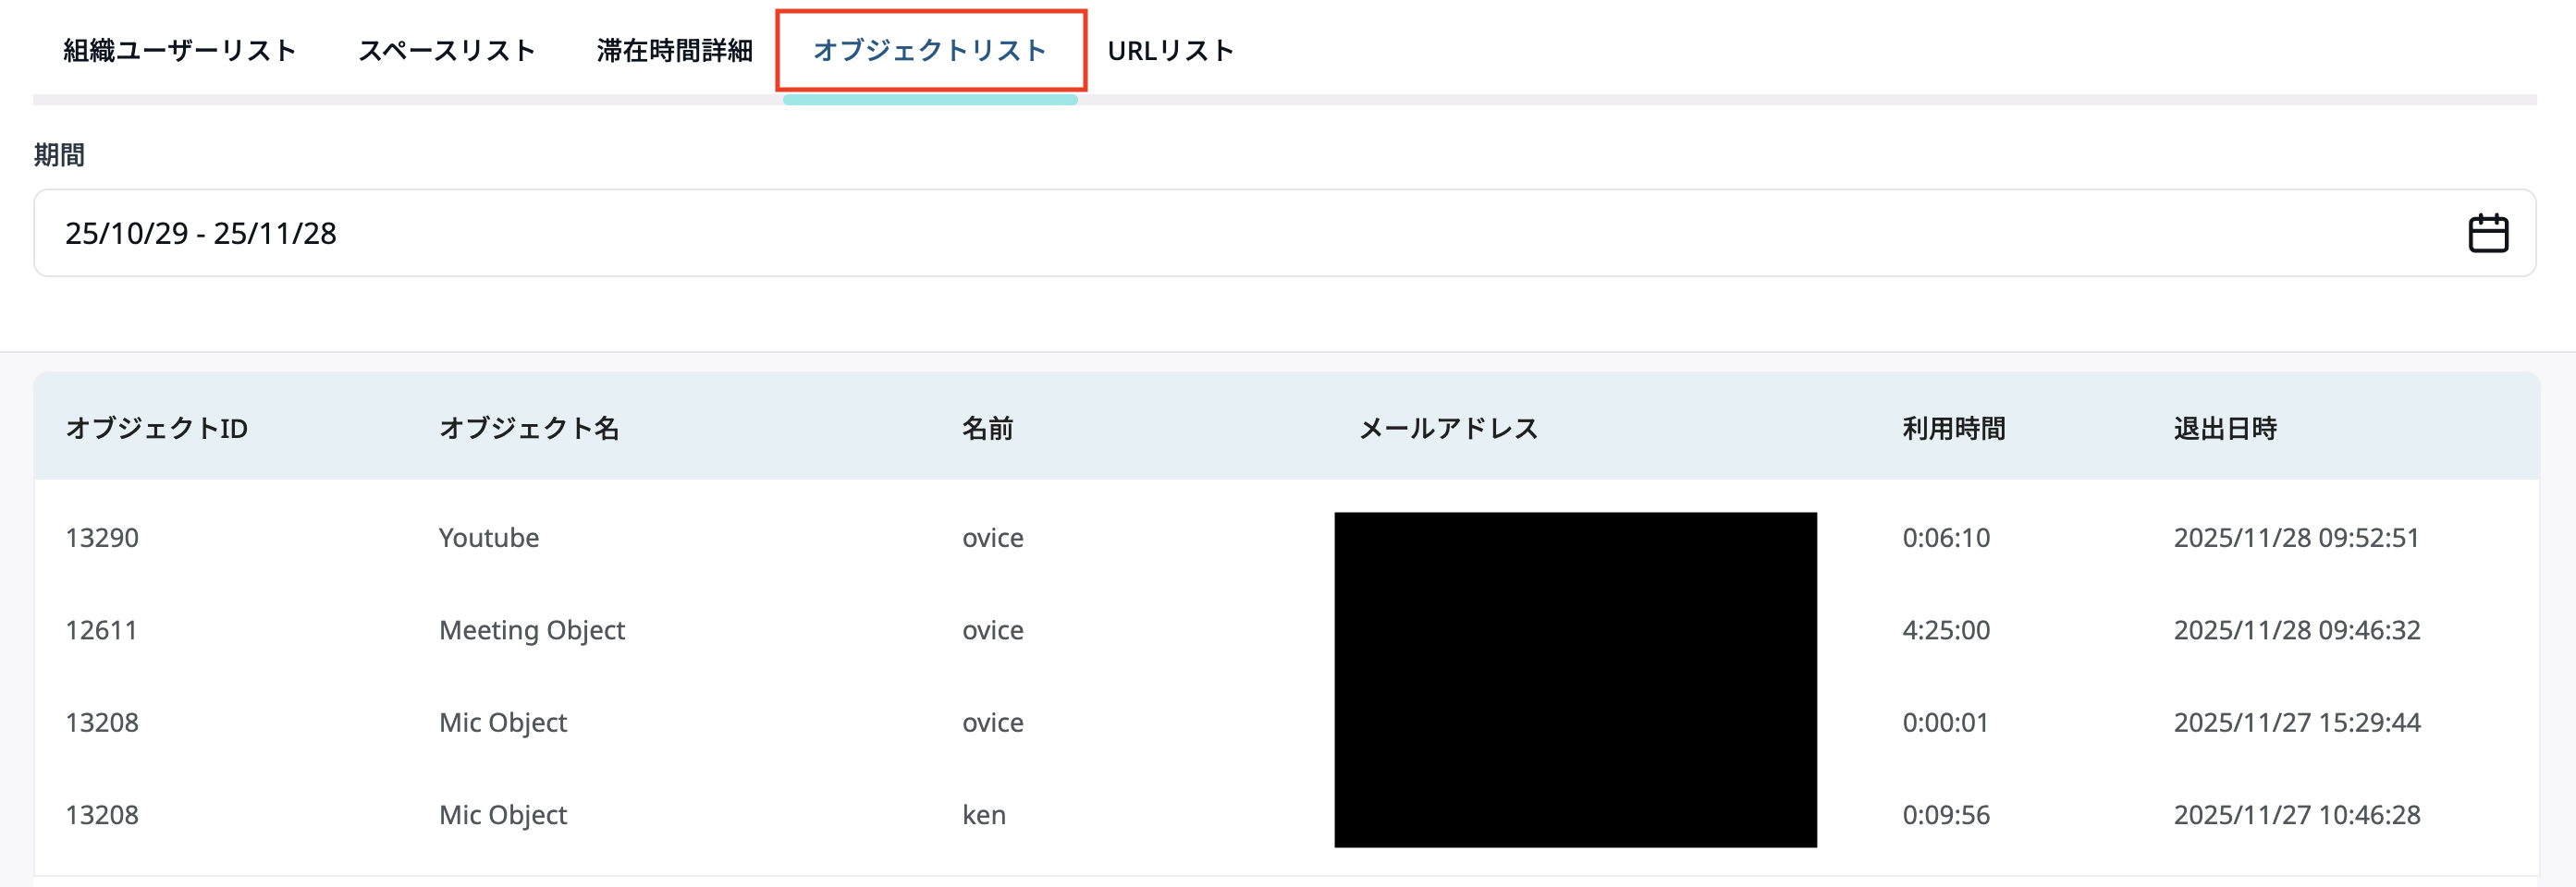This screenshot has height=887, width=2576.
Task: Click the period date range field
Action: (x=1200, y=234)
